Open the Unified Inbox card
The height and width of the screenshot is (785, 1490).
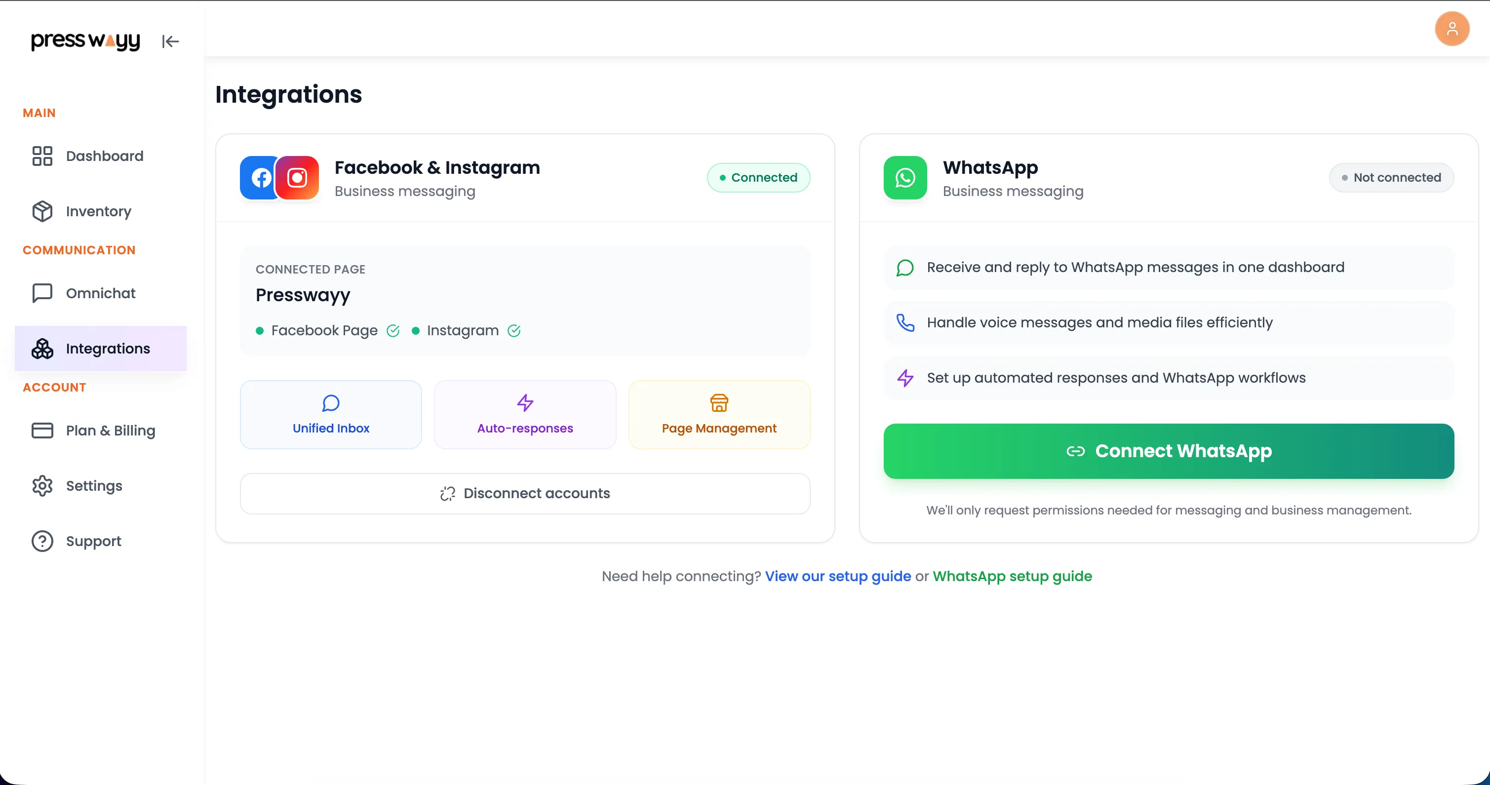[331, 414]
